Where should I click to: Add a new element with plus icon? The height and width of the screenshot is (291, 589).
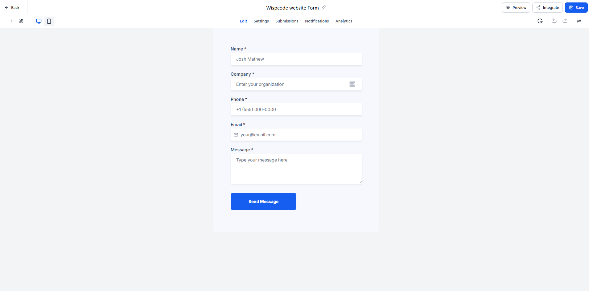tap(11, 21)
